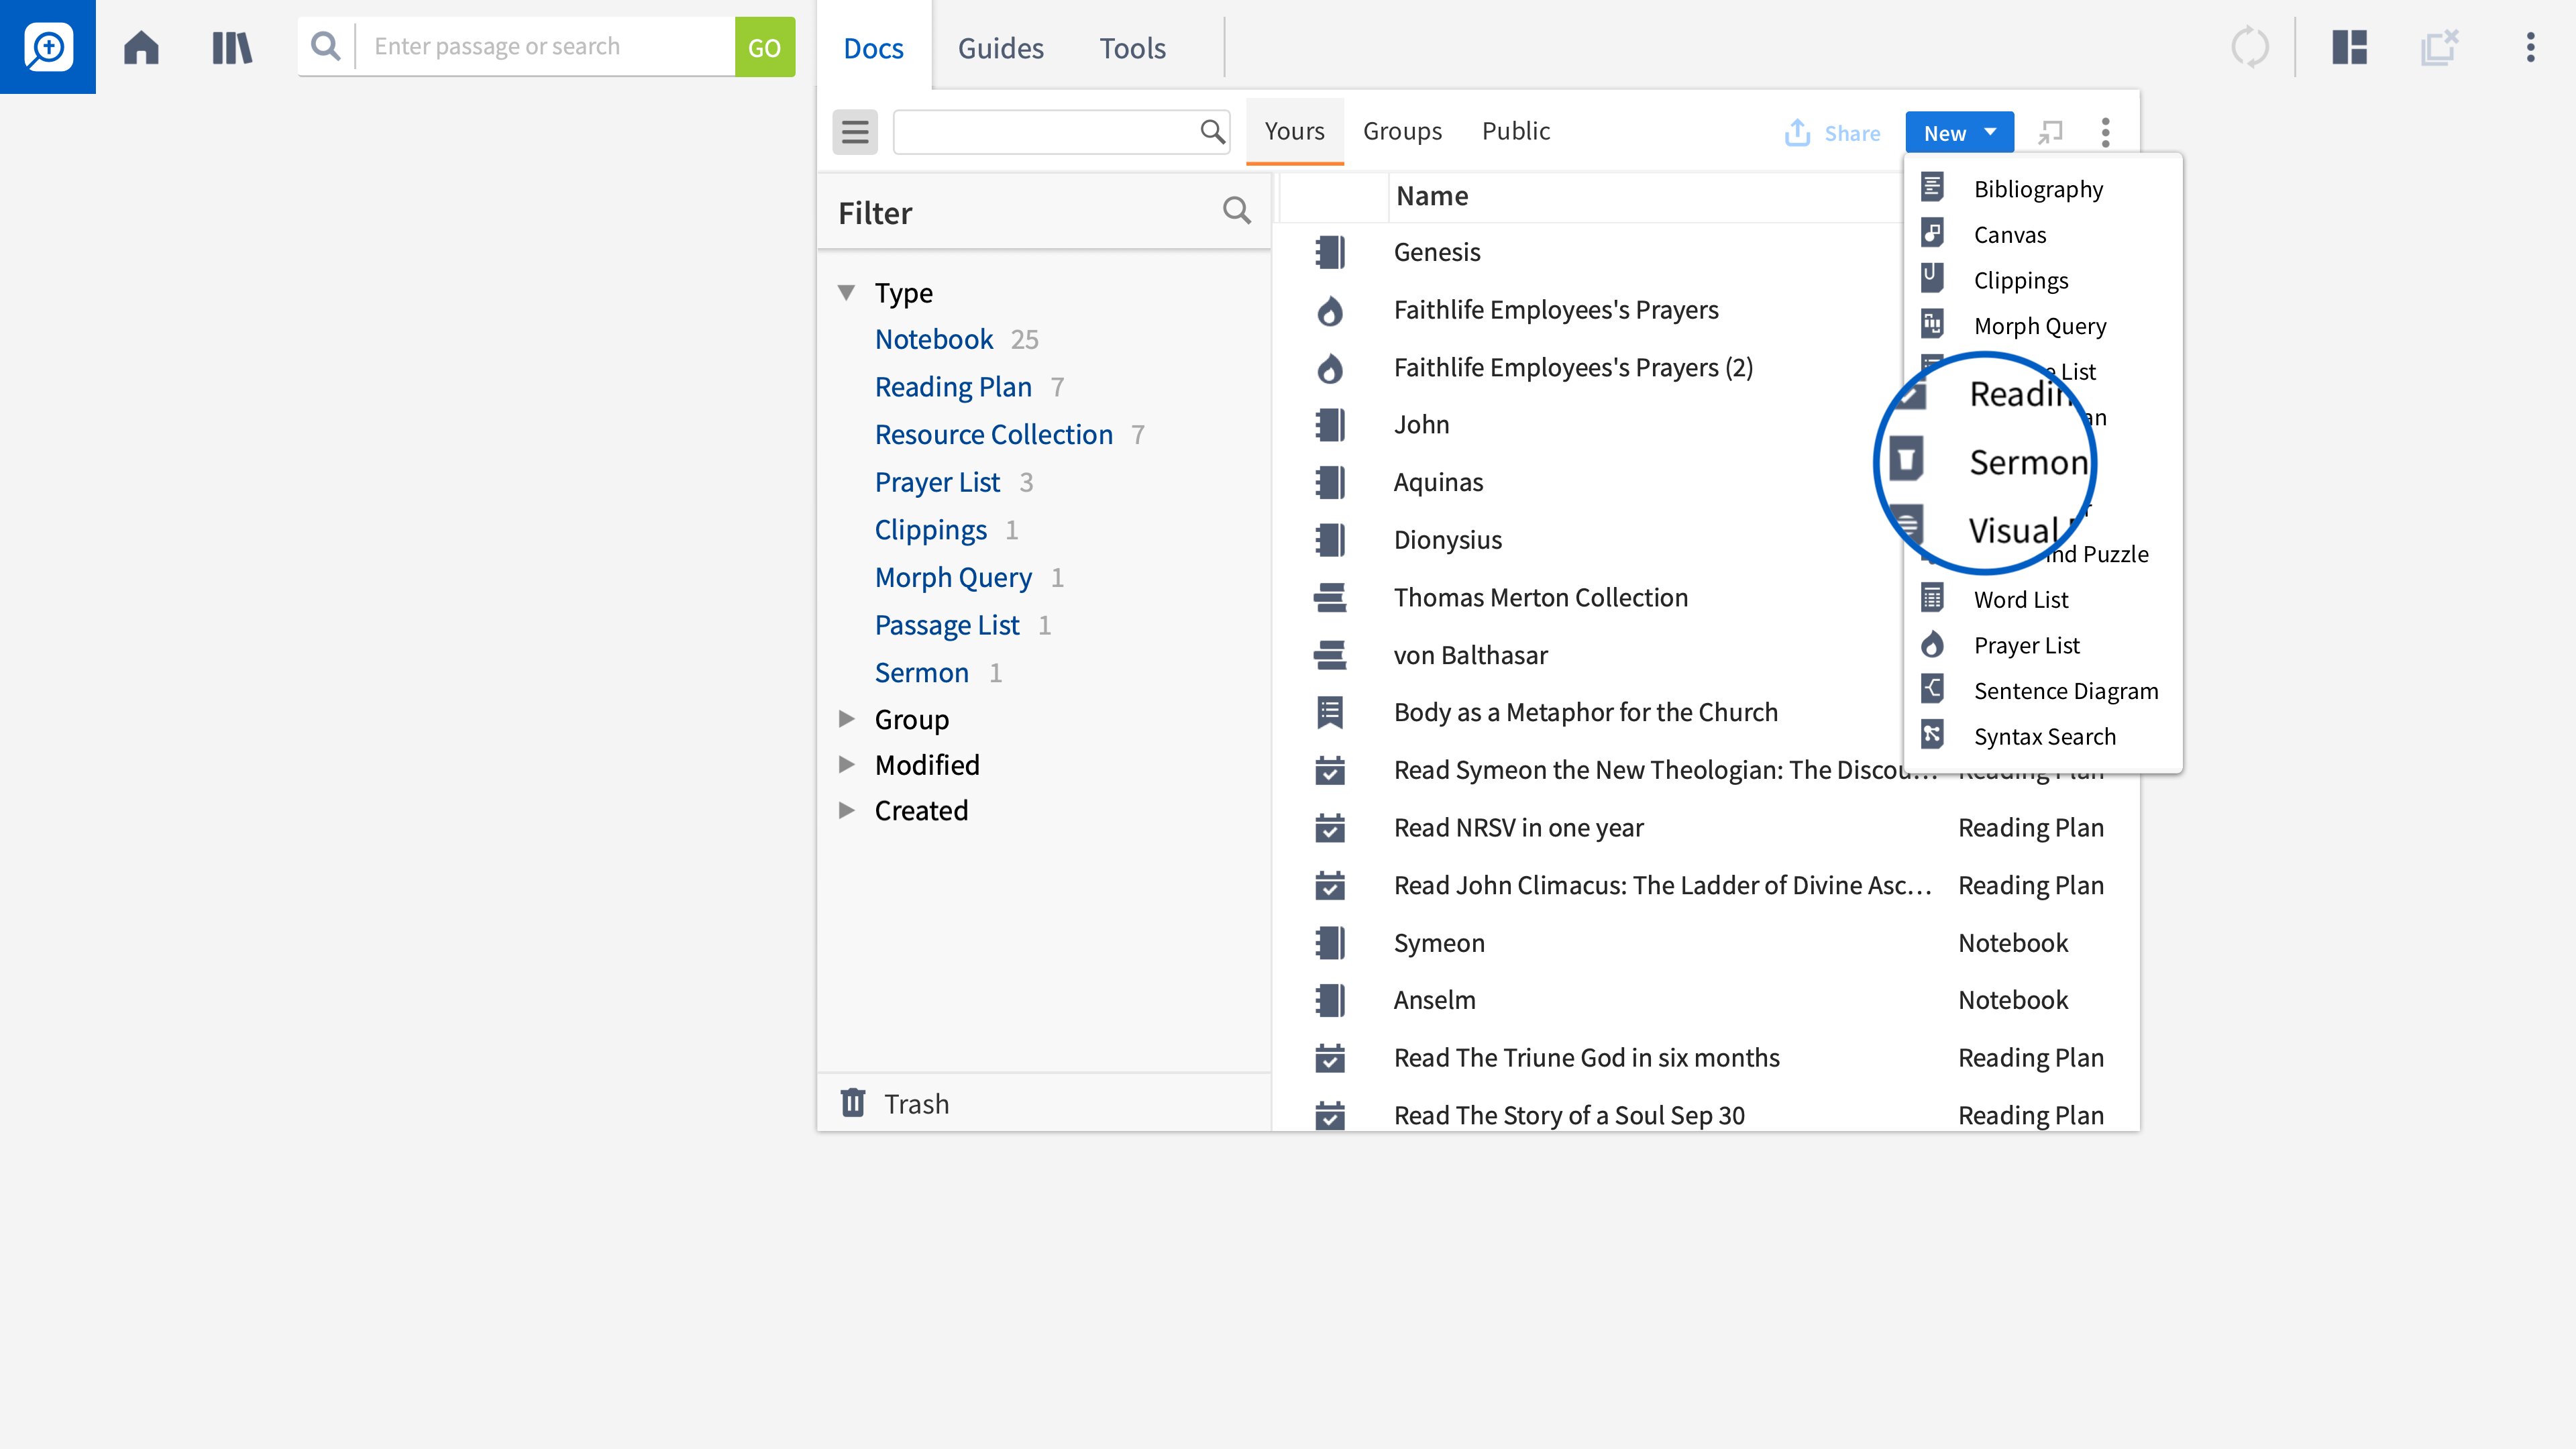Open the Anselm notebook
Screen dimensions: 2576x1449
click(1434, 1000)
